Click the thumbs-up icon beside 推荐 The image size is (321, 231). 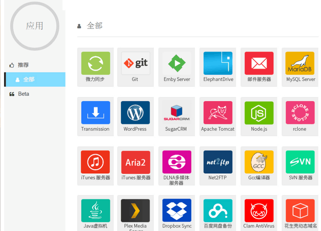[12, 65]
